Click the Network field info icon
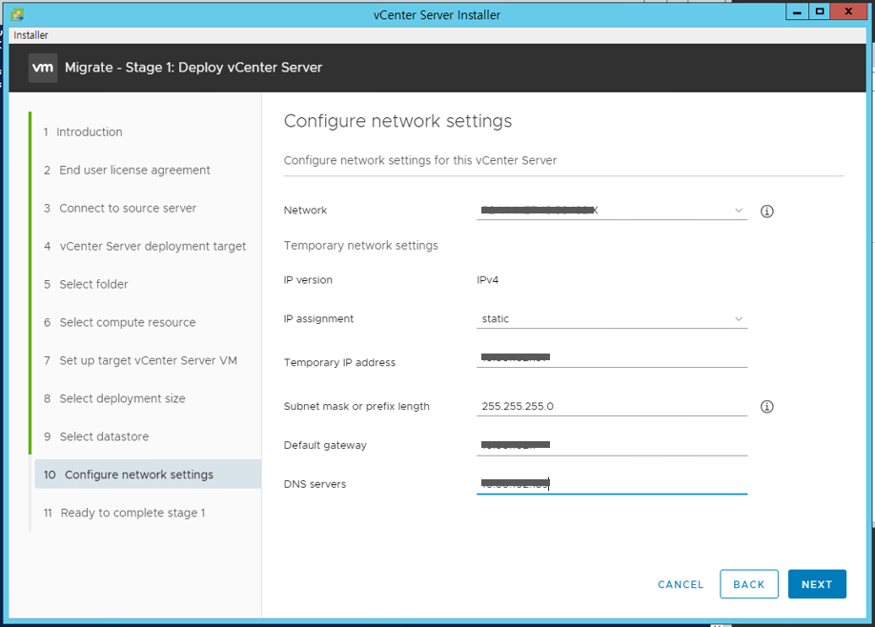The image size is (875, 627). click(766, 212)
